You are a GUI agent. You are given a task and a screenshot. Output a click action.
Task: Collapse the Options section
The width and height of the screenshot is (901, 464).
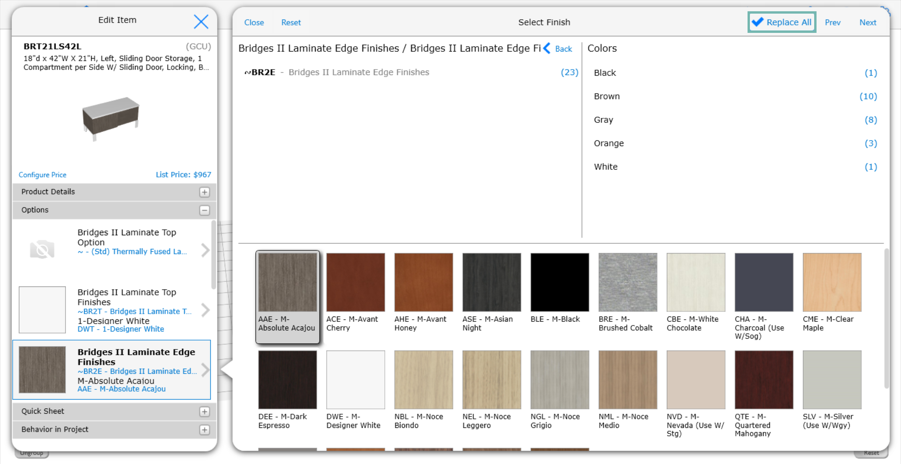tap(205, 210)
